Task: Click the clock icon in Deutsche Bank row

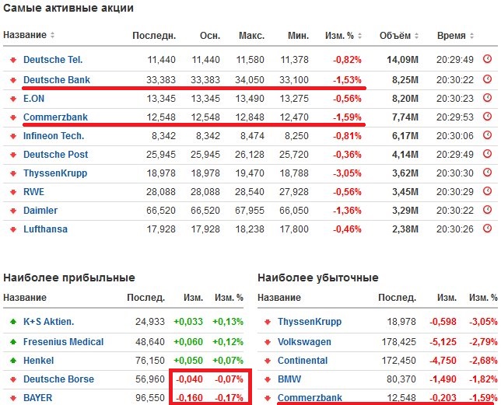Action: pos(488,79)
